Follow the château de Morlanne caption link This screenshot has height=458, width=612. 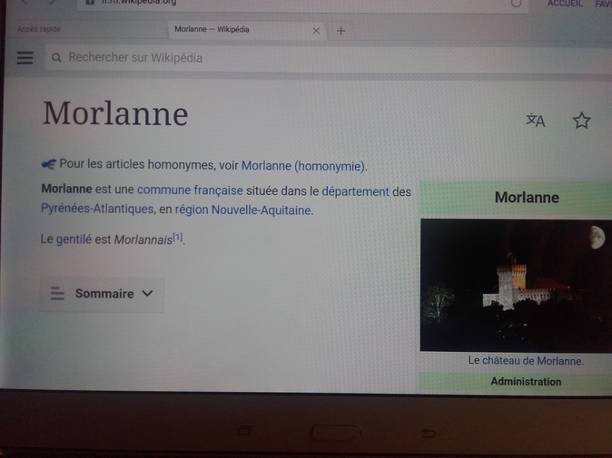532,361
